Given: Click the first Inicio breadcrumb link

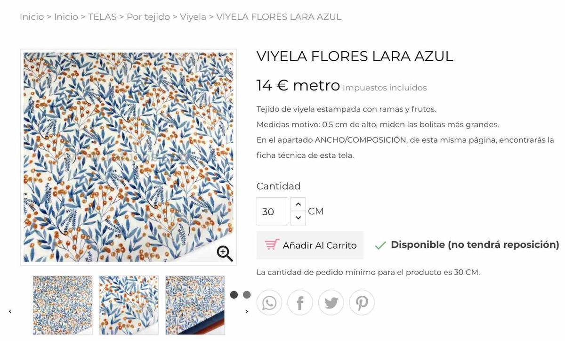Looking at the screenshot, I should coord(32,17).
